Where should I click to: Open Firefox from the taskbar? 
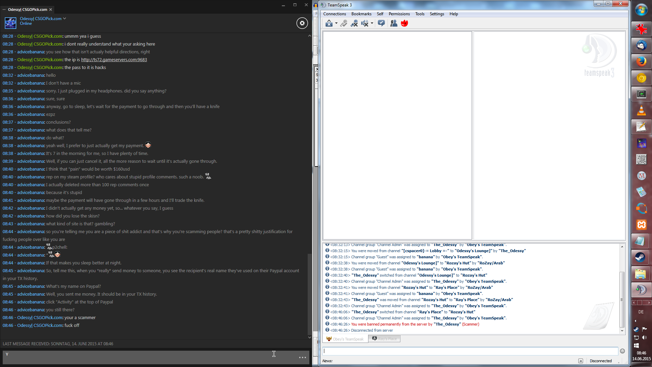coord(641,62)
